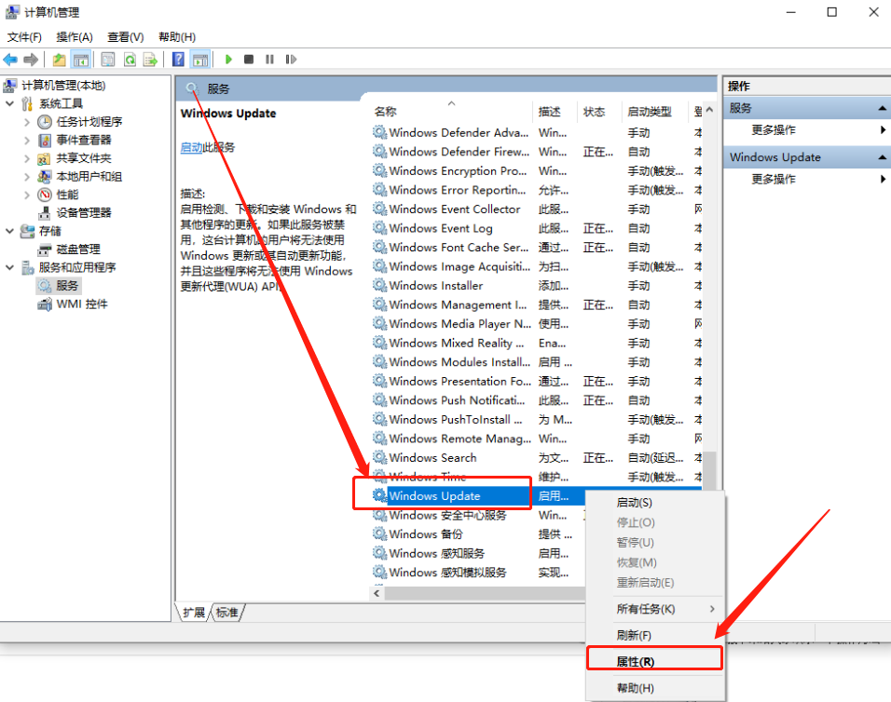Screen dimensions: 891x702
Task: Click the back navigation arrow
Action: (11, 59)
